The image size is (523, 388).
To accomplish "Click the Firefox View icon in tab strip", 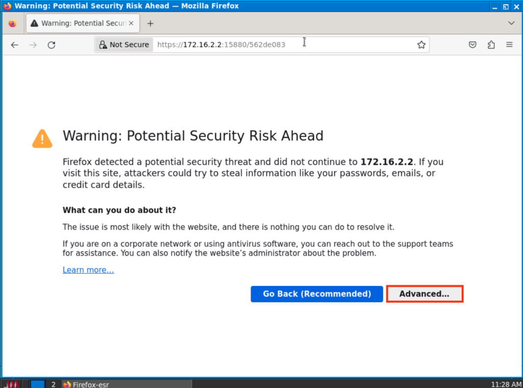I will (x=12, y=23).
